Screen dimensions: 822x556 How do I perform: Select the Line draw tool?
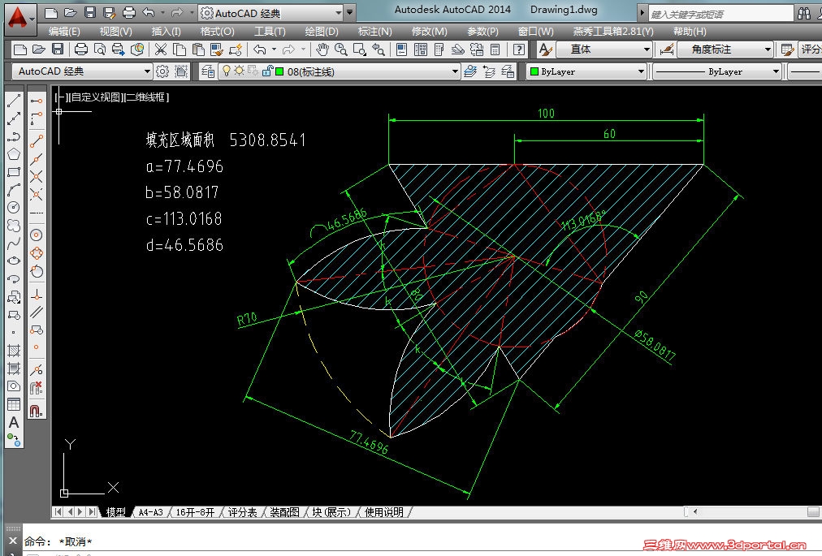pos(14,101)
